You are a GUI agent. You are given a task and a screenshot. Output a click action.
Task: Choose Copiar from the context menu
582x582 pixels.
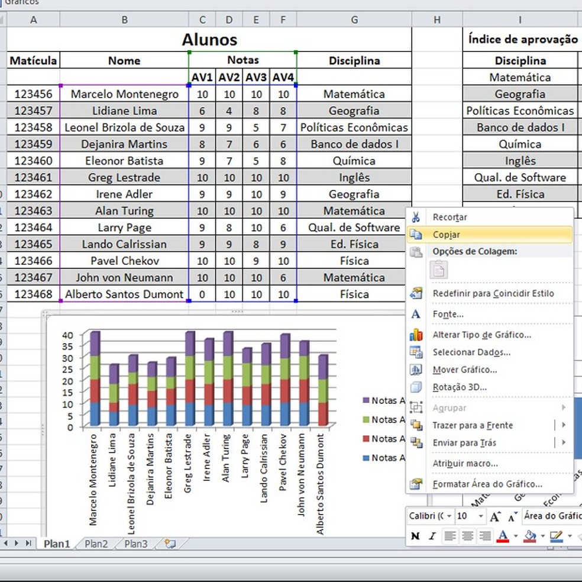446,235
